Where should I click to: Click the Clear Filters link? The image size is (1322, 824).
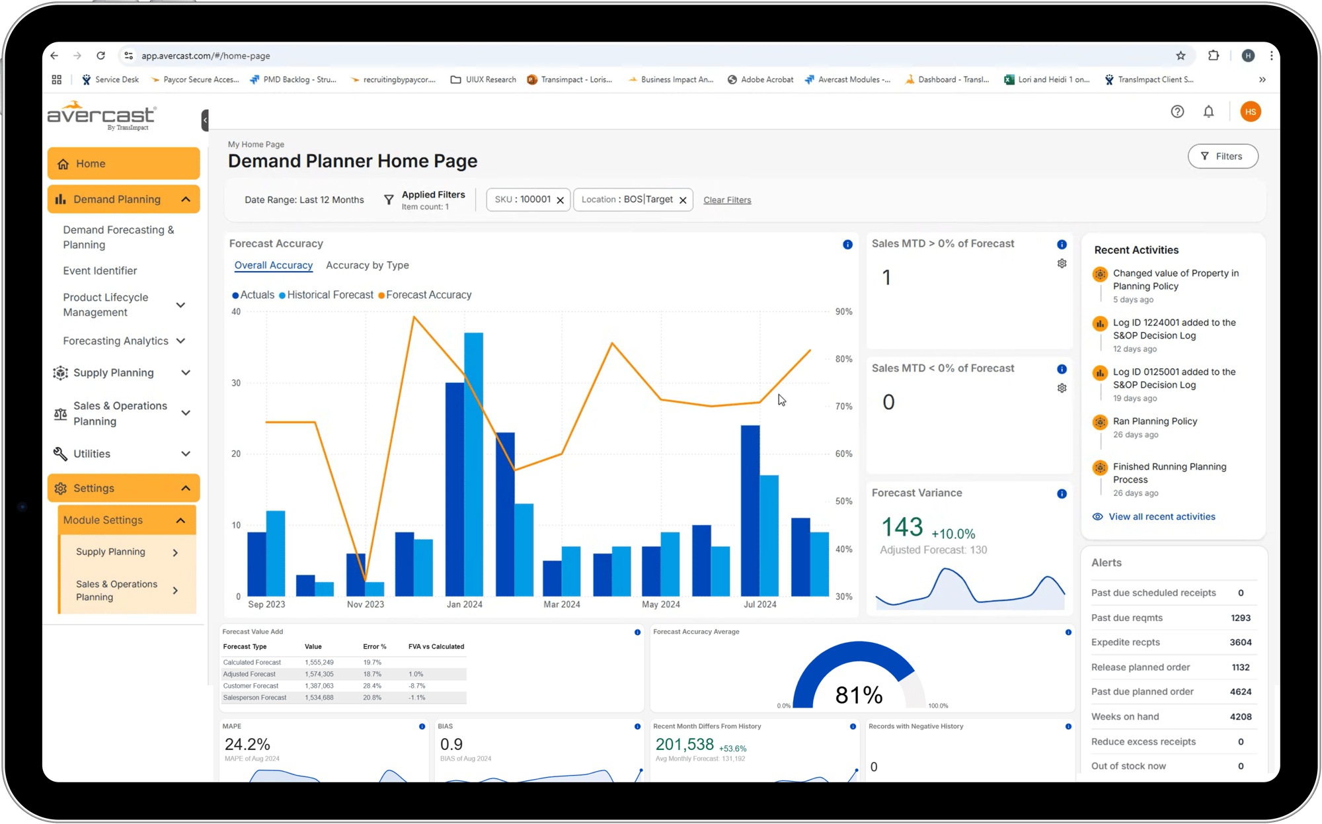point(727,200)
